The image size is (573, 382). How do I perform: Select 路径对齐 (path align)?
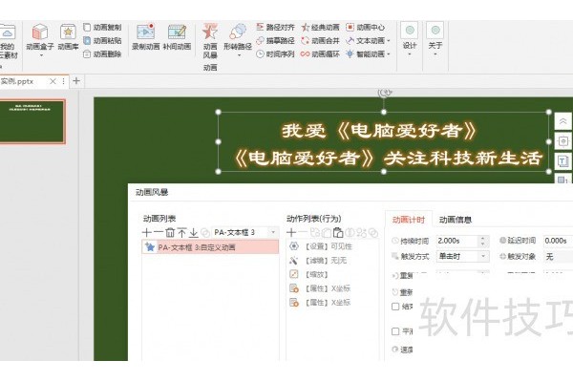click(x=275, y=27)
